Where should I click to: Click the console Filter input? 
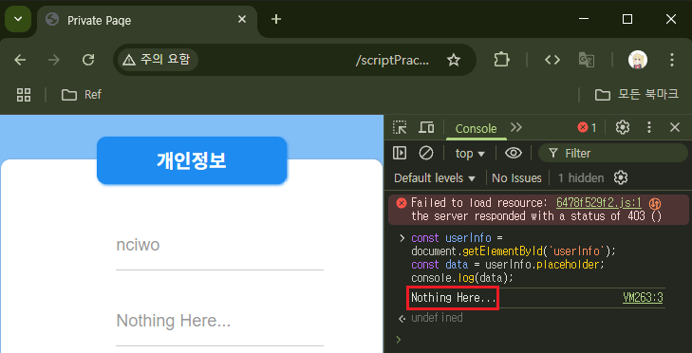click(613, 153)
